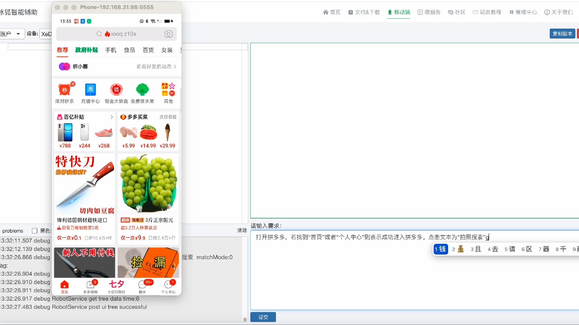Click the 次日自提 label in 多多买菜
Image resolution: width=579 pixels, height=325 pixels.
(168, 117)
